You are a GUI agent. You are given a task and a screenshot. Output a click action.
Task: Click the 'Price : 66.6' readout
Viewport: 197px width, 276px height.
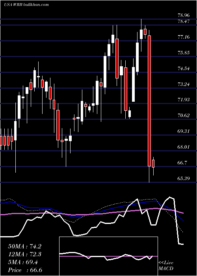[x=25, y=270]
